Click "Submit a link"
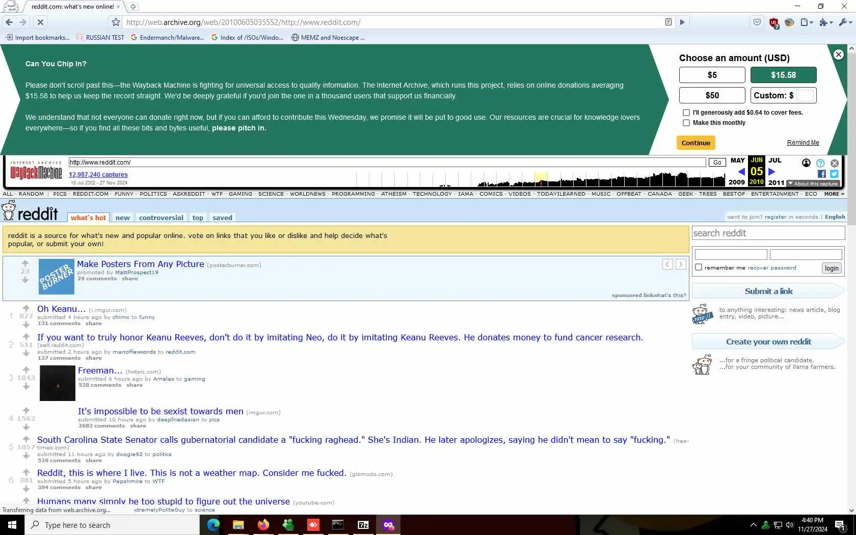The width and height of the screenshot is (856, 535). (x=768, y=291)
